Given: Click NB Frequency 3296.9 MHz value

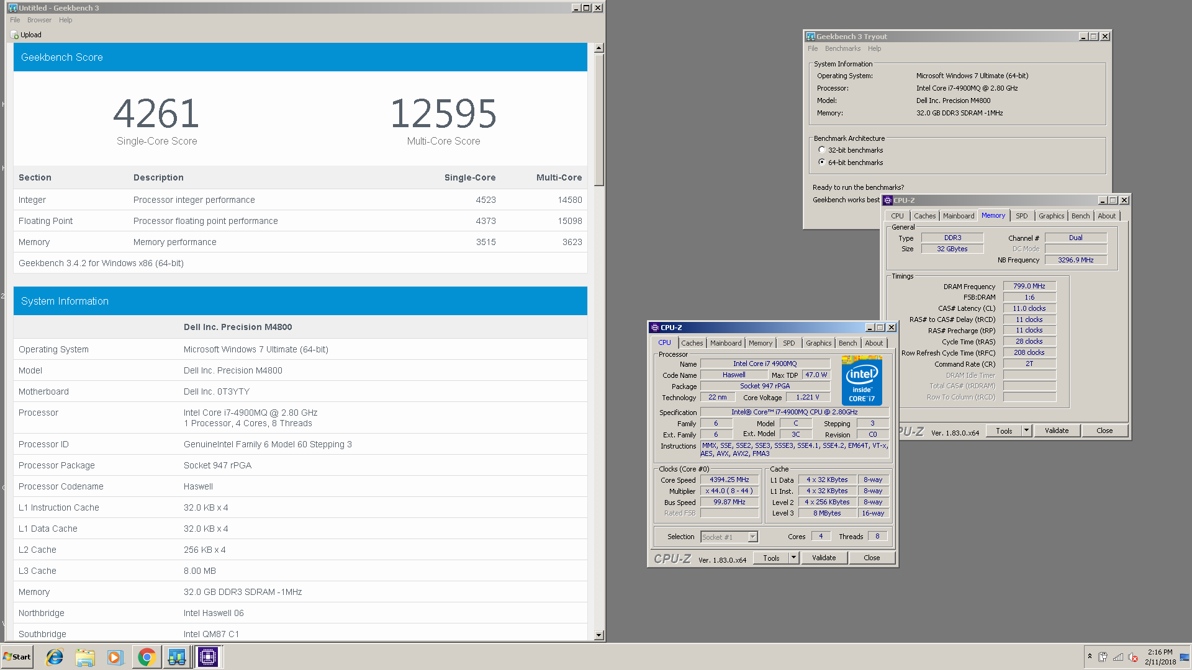Looking at the screenshot, I should point(1076,261).
